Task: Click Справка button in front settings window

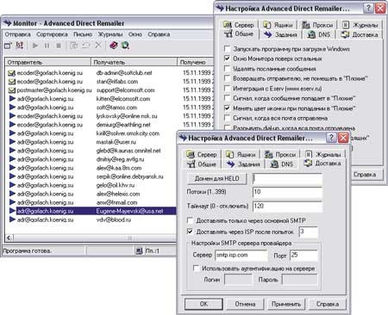Action: [x=328, y=304]
